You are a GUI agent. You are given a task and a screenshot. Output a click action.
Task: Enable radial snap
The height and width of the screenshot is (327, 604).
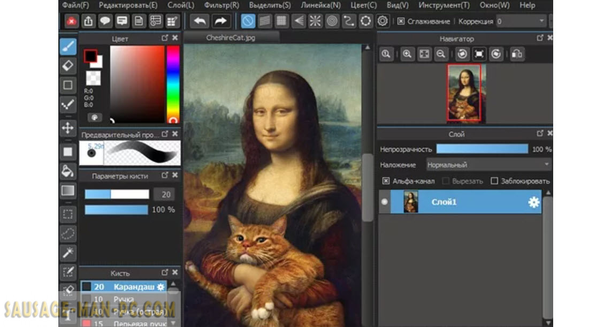coord(315,21)
